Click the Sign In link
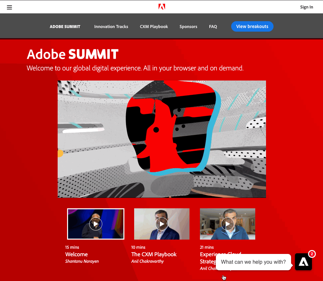The height and width of the screenshot is (281, 323). [306, 7]
